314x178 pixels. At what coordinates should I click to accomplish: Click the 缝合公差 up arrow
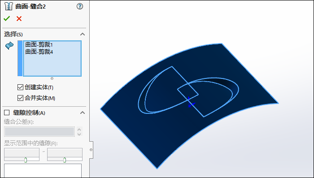coord(79,129)
